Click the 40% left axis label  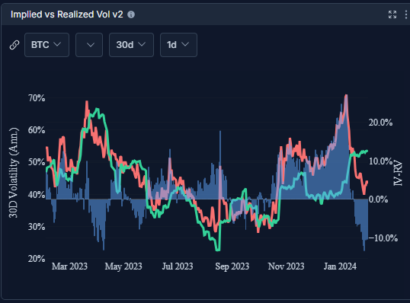(x=37, y=195)
